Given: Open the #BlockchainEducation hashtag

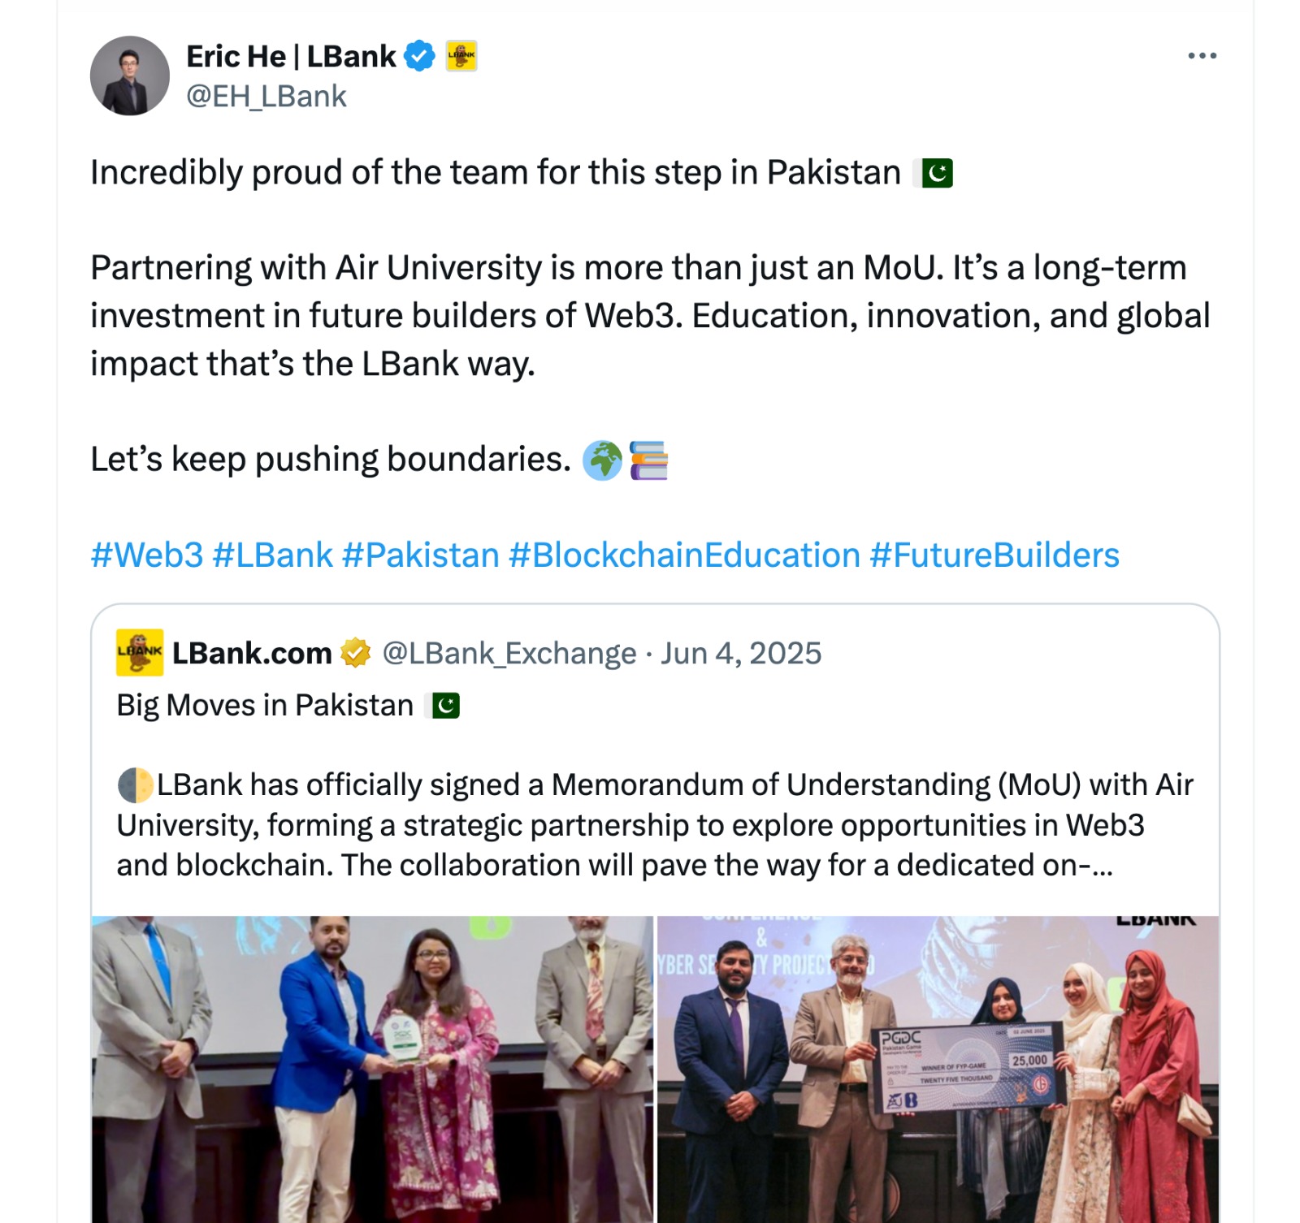Looking at the screenshot, I should 684,555.
